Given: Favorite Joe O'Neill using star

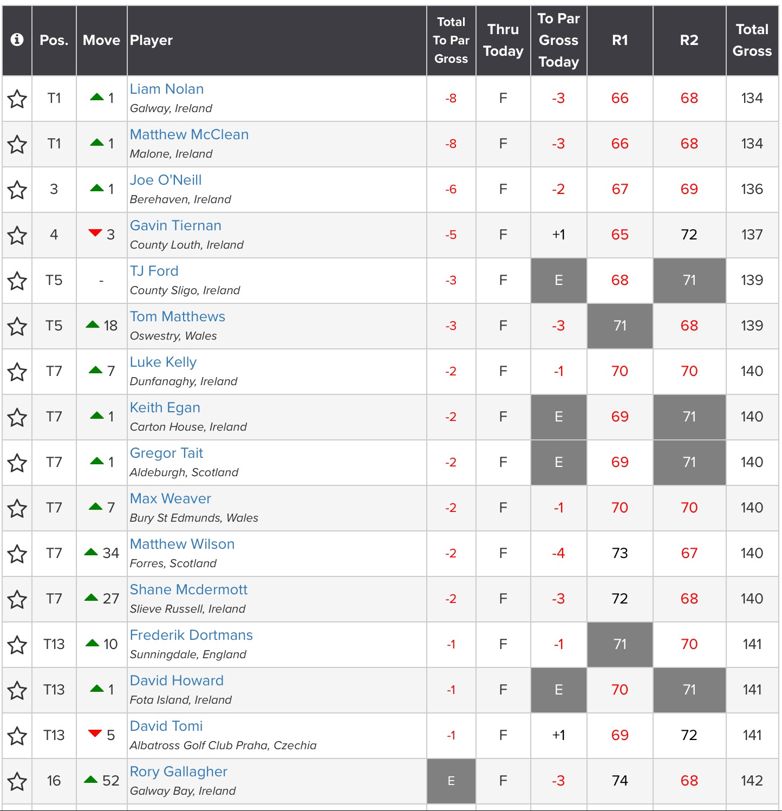Looking at the screenshot, I should [x=17, y=190].
